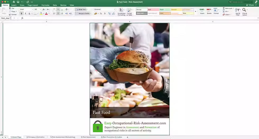Image resolution: width=259 pixels, height=139 pixels.
Task: Click the Share button
Action: coord(250,5)
